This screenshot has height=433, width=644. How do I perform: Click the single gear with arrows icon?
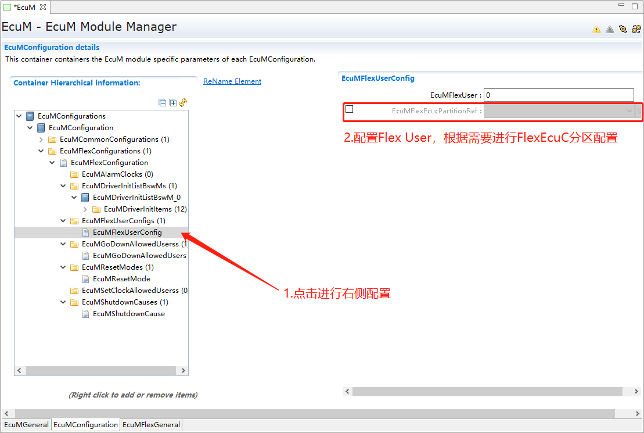point(623,29)
